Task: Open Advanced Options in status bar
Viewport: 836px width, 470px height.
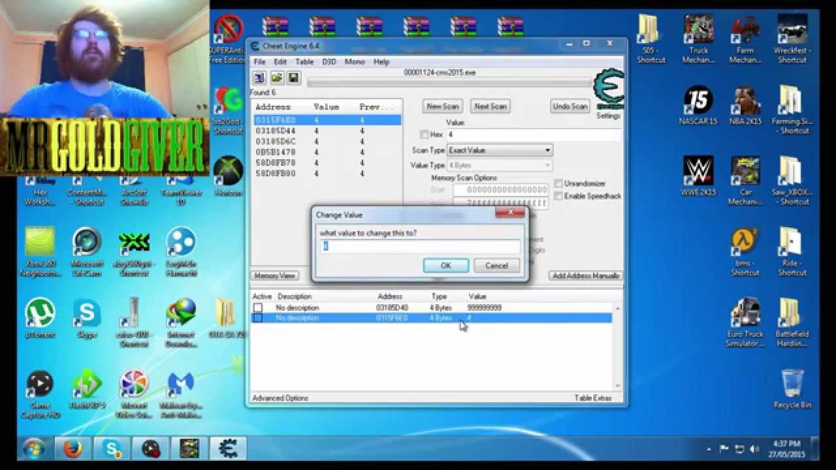Action: 280,398
